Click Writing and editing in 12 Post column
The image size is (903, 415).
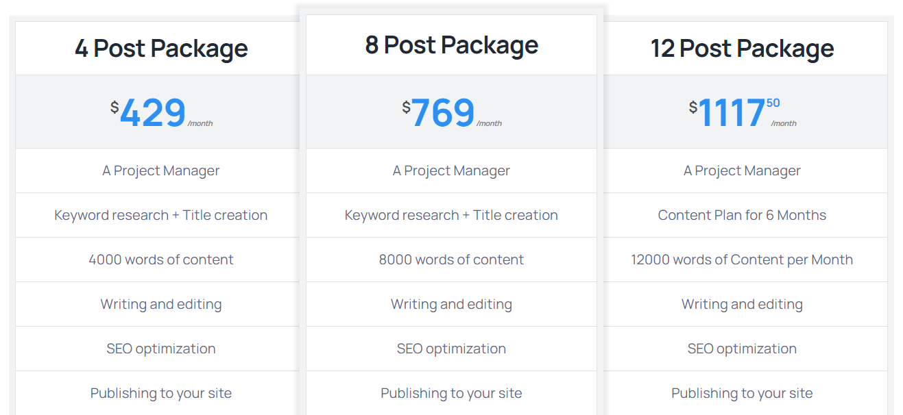[x=742, y=304]
